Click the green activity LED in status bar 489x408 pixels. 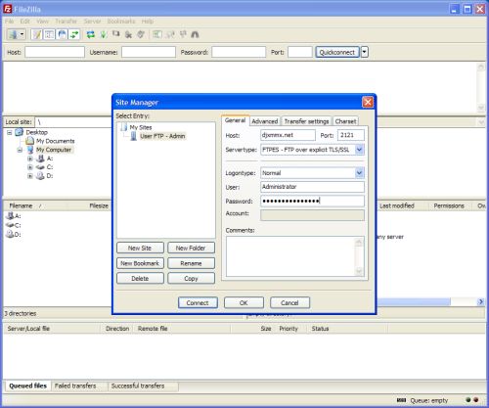[x=468, y=399]
